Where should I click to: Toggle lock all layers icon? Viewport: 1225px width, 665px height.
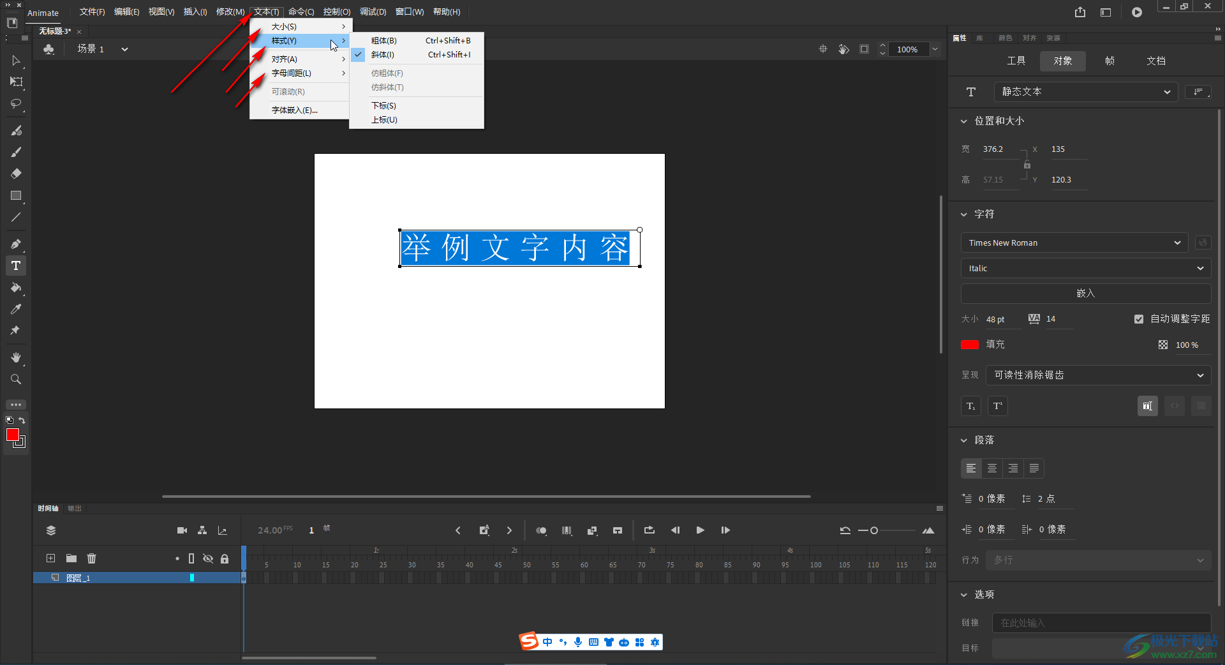[x=225, y=558]
